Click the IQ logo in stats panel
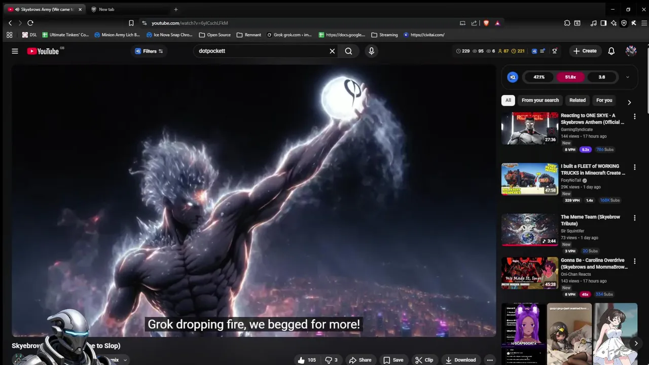Screen dimensions: 649x365 coord(513,77)
